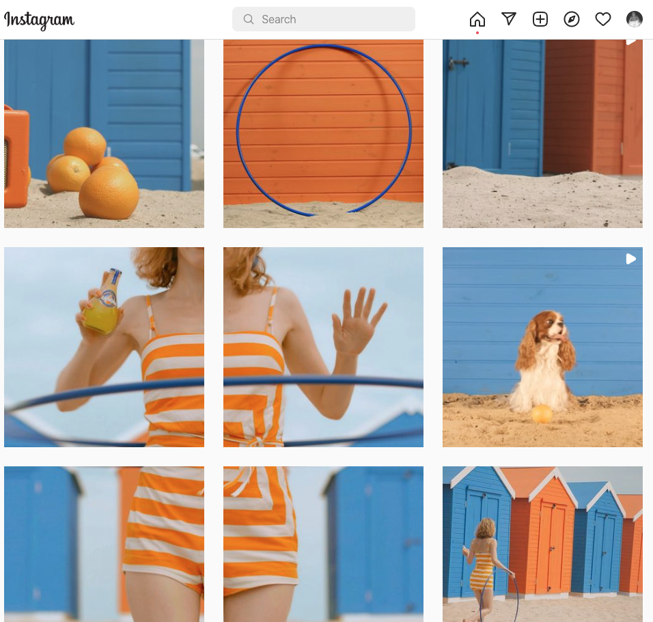The image size is (653, 622).
Task: Open the profile avatar menu
Action: click(635, 19)
